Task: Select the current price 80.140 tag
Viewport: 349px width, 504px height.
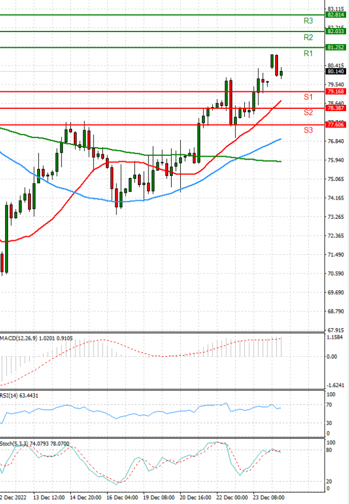Action: pos(336,72)
